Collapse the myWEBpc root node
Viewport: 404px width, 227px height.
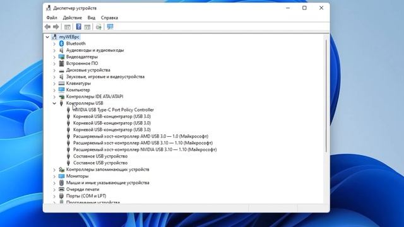47,37
